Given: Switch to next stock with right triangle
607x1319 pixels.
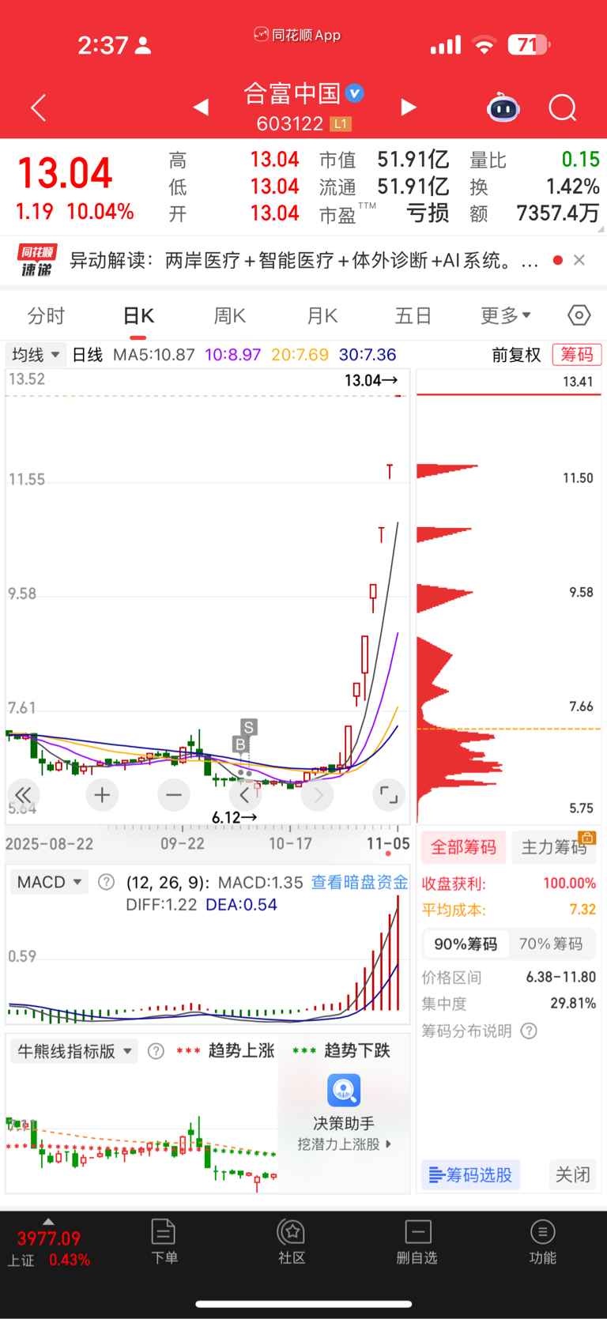Looking at the screenshot, I should (x=408, y=107).
